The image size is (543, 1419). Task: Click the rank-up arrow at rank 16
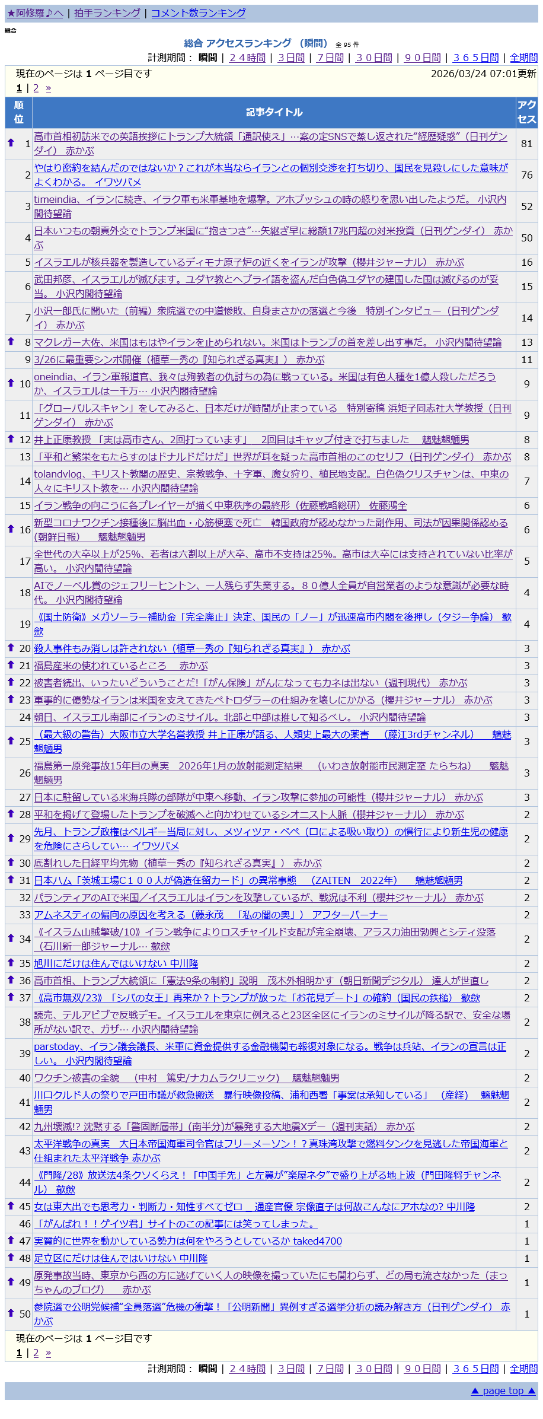[11, 529]
